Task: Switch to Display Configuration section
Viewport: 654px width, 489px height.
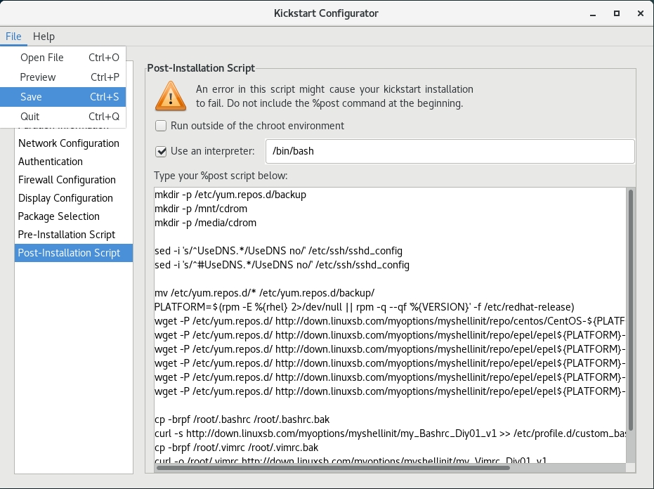Action: [x=65, y=198]
